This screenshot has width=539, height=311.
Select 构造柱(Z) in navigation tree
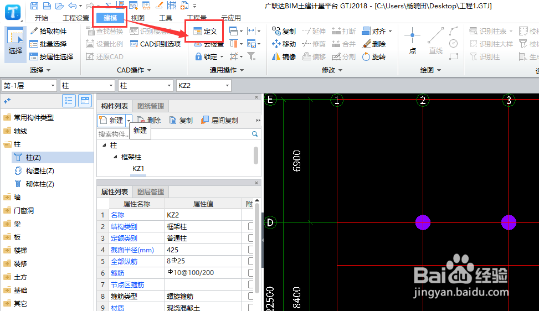(x=40, y=170)
